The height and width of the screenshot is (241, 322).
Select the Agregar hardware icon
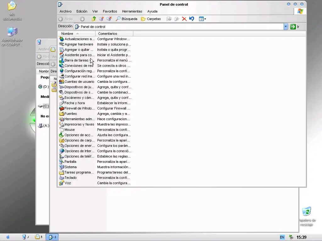tap(62, 44)
